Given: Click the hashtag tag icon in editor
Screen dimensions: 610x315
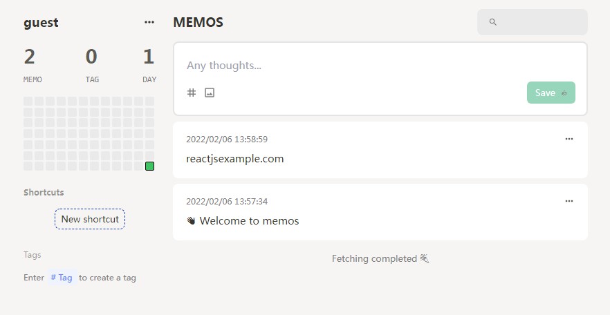Looking at the screenshot, I should 192,93.
